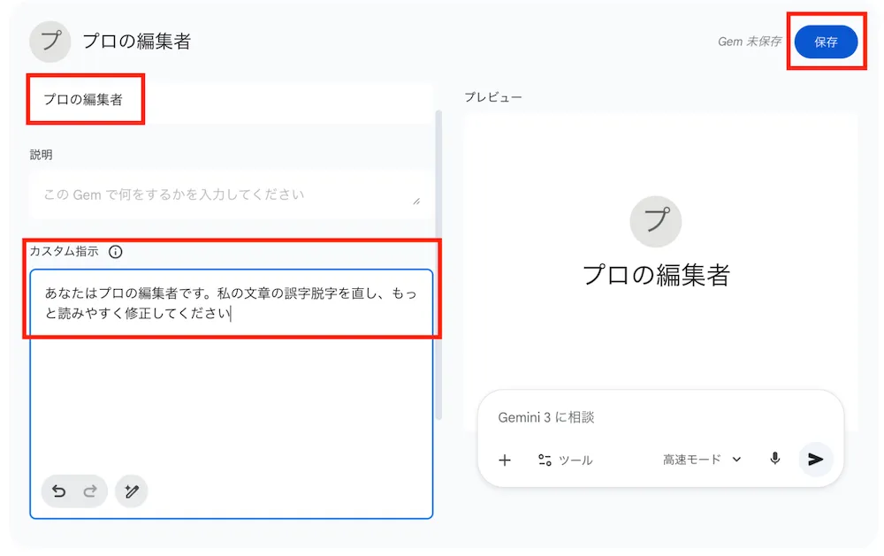This screenshot has height=556, width=884.
Task: Undo the last instruction edit
Action: pyautogui.click(x=59, y=491)
